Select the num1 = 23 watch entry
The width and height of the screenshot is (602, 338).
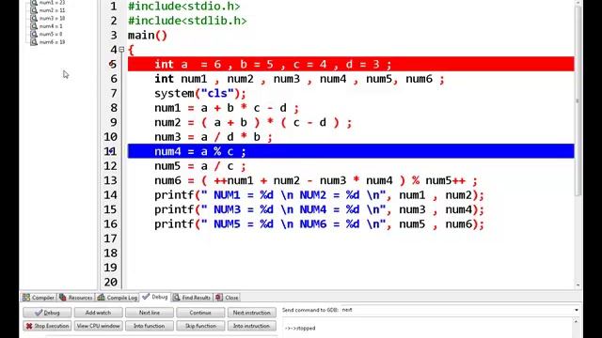pos(52,3)
